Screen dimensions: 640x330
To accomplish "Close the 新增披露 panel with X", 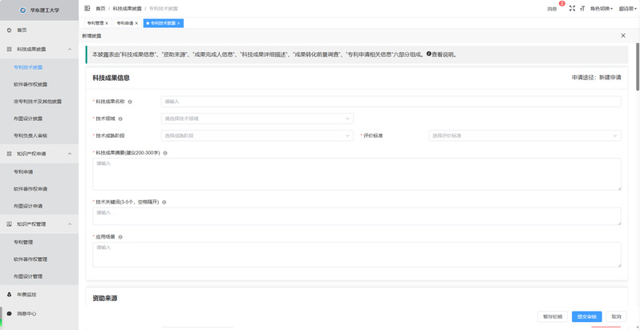I will tap(623, 36).
